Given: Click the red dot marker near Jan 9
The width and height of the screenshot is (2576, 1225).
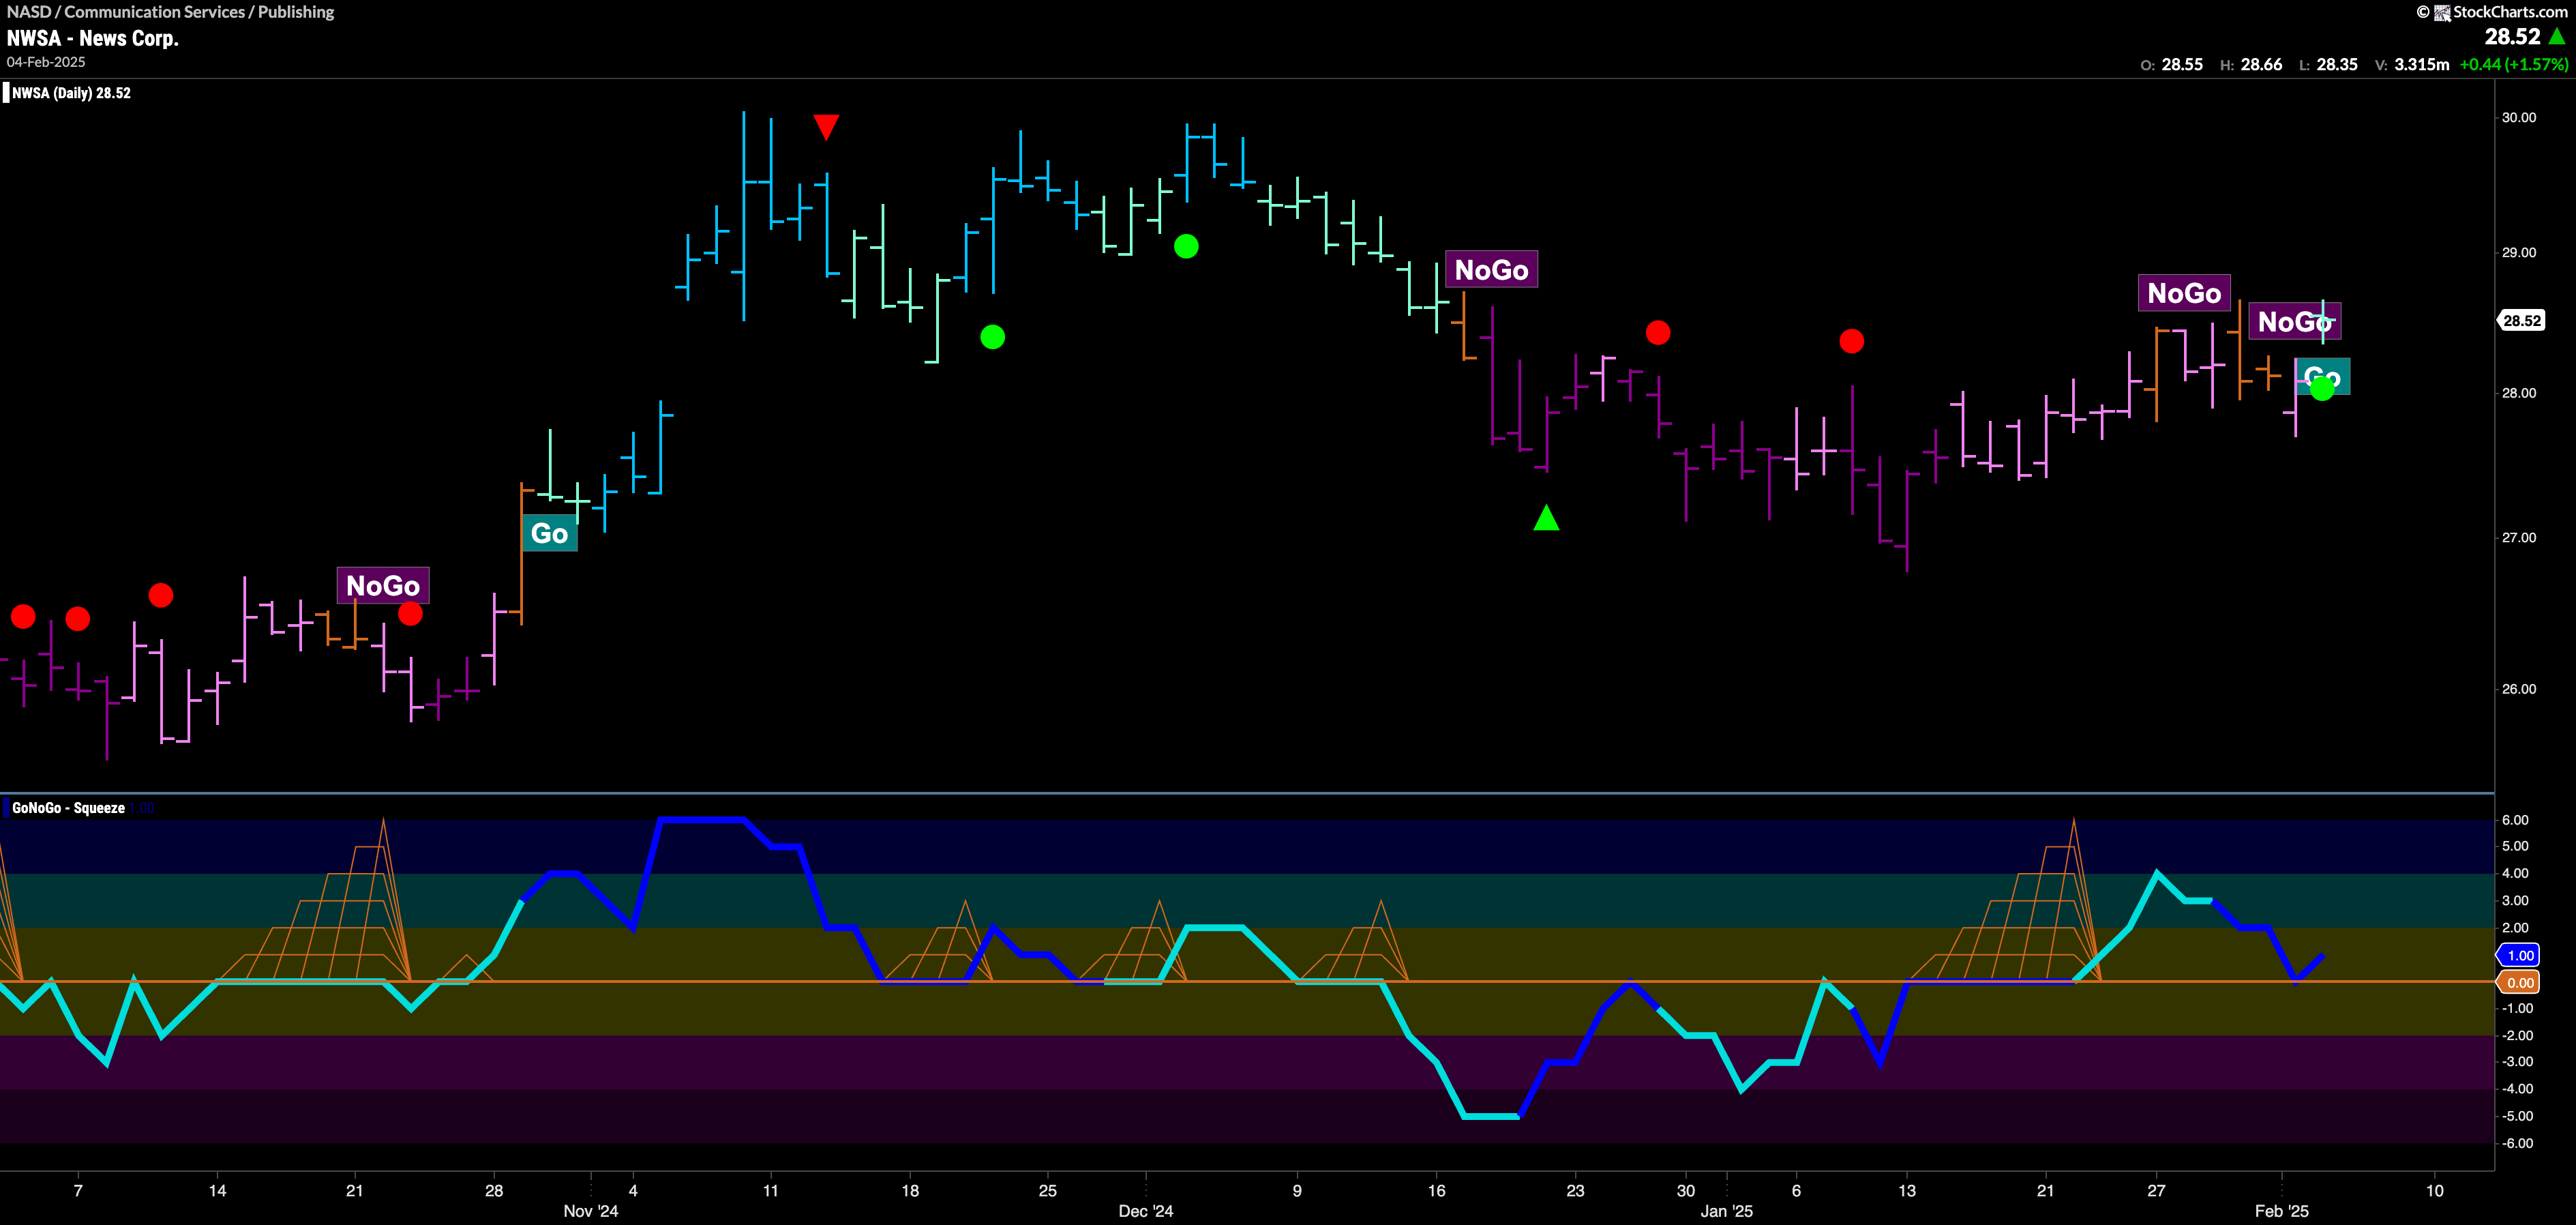Looking at the screenshot, I should (1852, 341).
